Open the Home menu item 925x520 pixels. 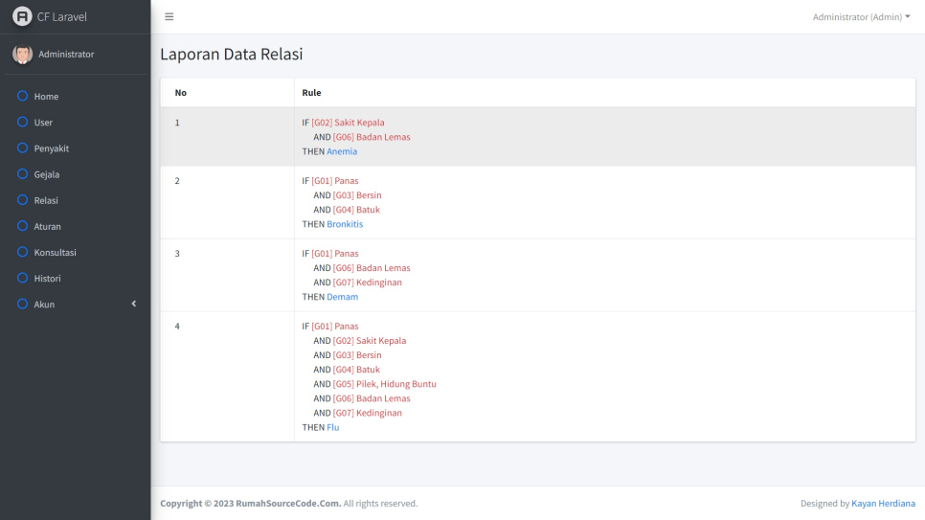(76, 96)
